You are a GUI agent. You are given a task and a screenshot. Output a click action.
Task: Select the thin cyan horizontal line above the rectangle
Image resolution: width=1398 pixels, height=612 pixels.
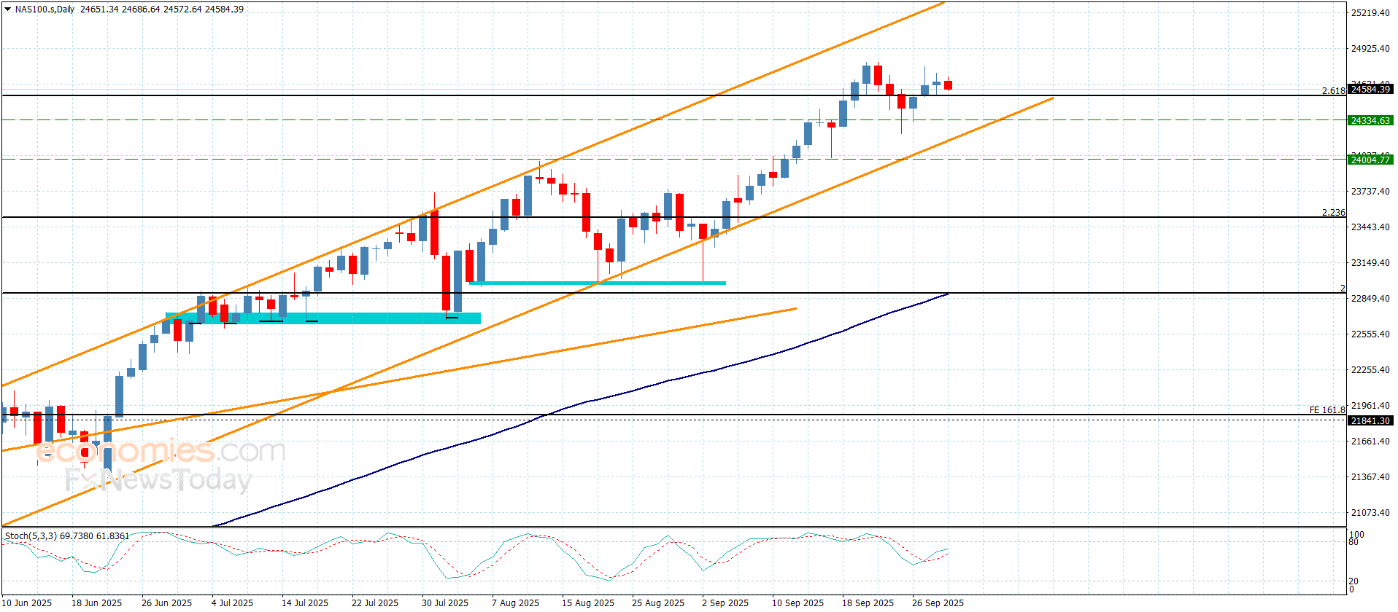tap(598, 283)
